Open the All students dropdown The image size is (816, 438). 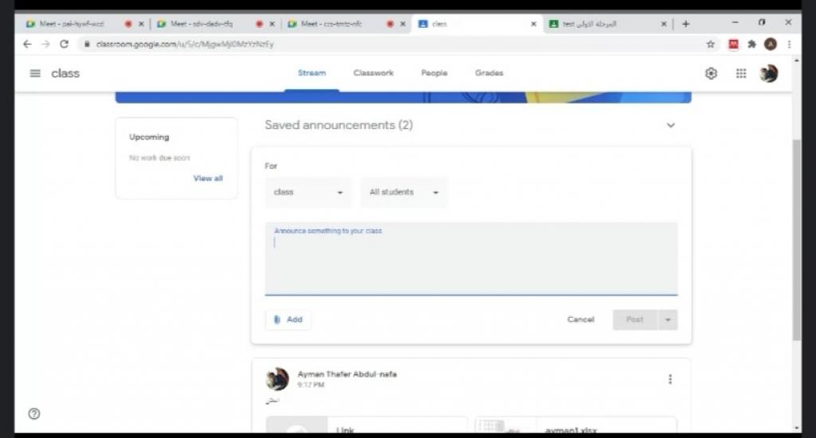[404, 193]
